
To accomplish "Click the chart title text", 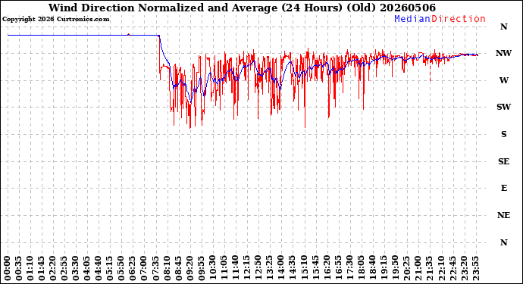I will [242, 8].
